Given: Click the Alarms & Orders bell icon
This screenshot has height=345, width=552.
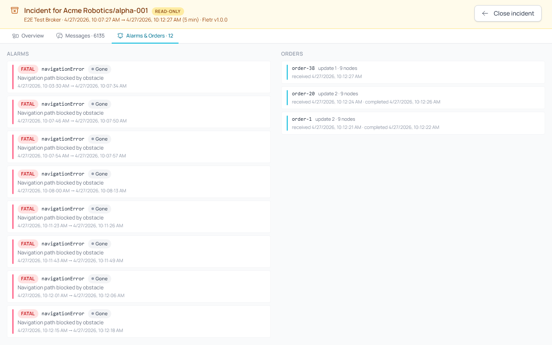Looking at the screenshot, I should tap(120, 36).
